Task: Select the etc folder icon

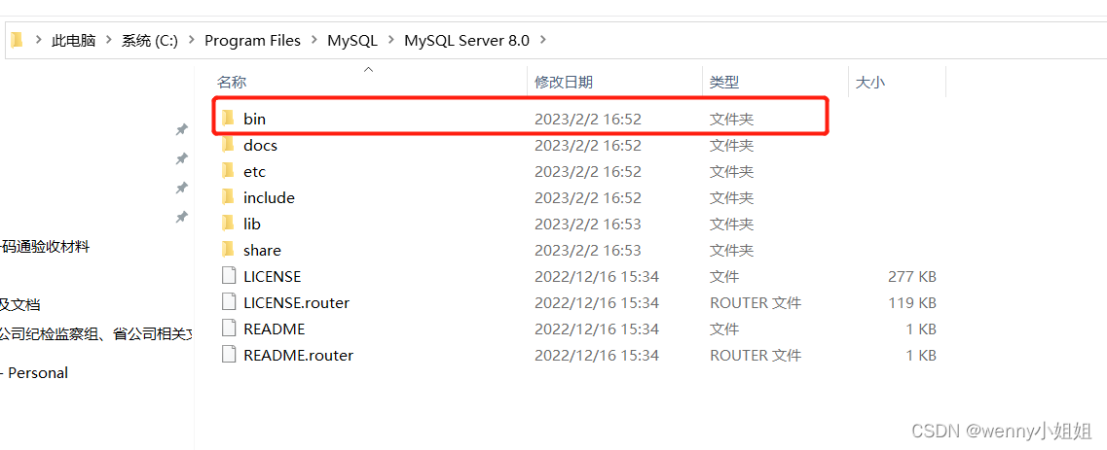Action: coord(227,171)
